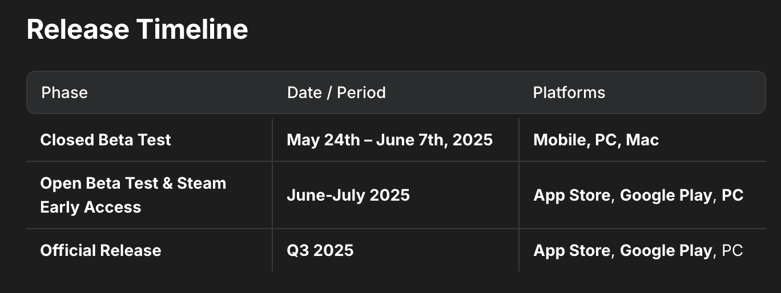
Task: Open App Store link in Official Release row
Action: point(571,250)
